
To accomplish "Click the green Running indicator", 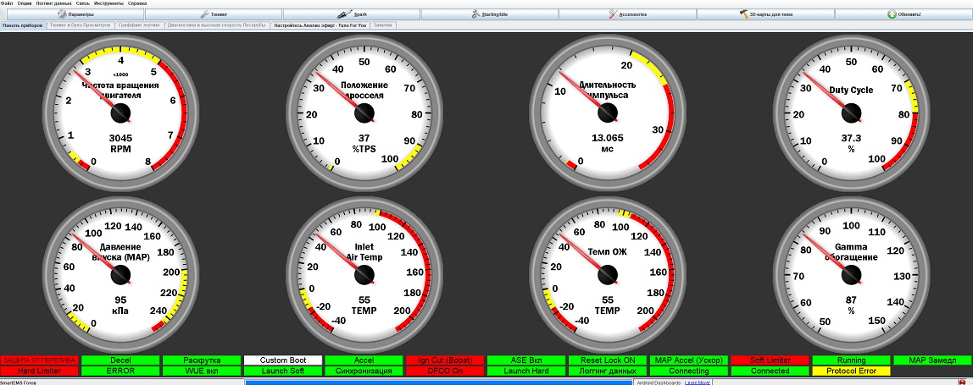I will [x=851, y=360].
